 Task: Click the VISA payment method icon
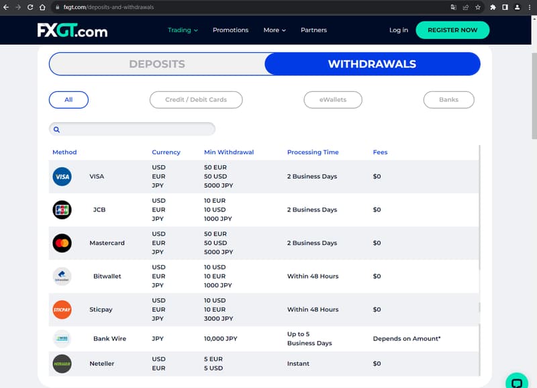(62, 177)
